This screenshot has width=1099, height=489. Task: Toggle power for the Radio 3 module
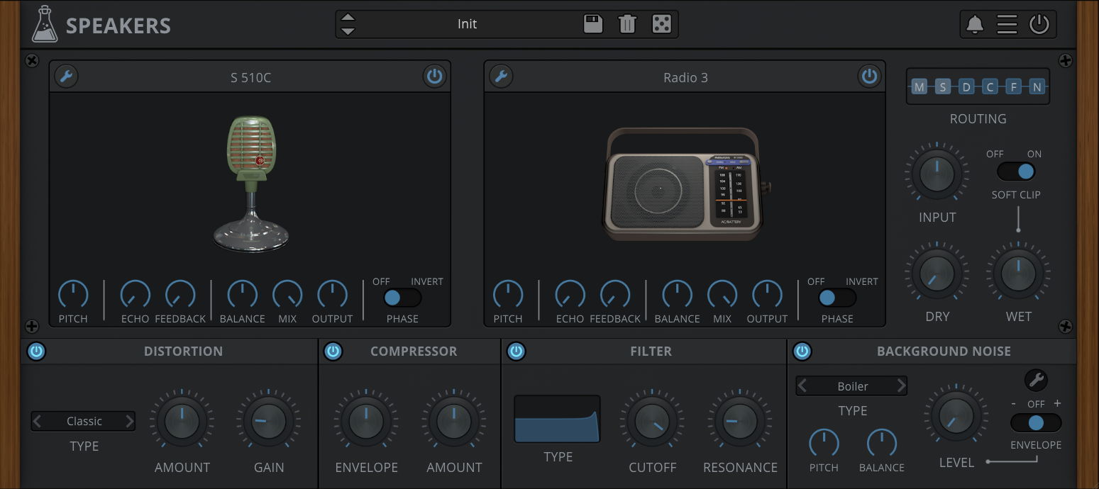coord(869,77)
